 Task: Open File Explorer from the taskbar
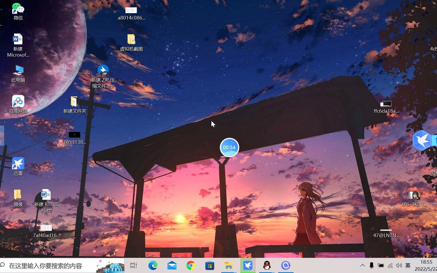point(229,265)
